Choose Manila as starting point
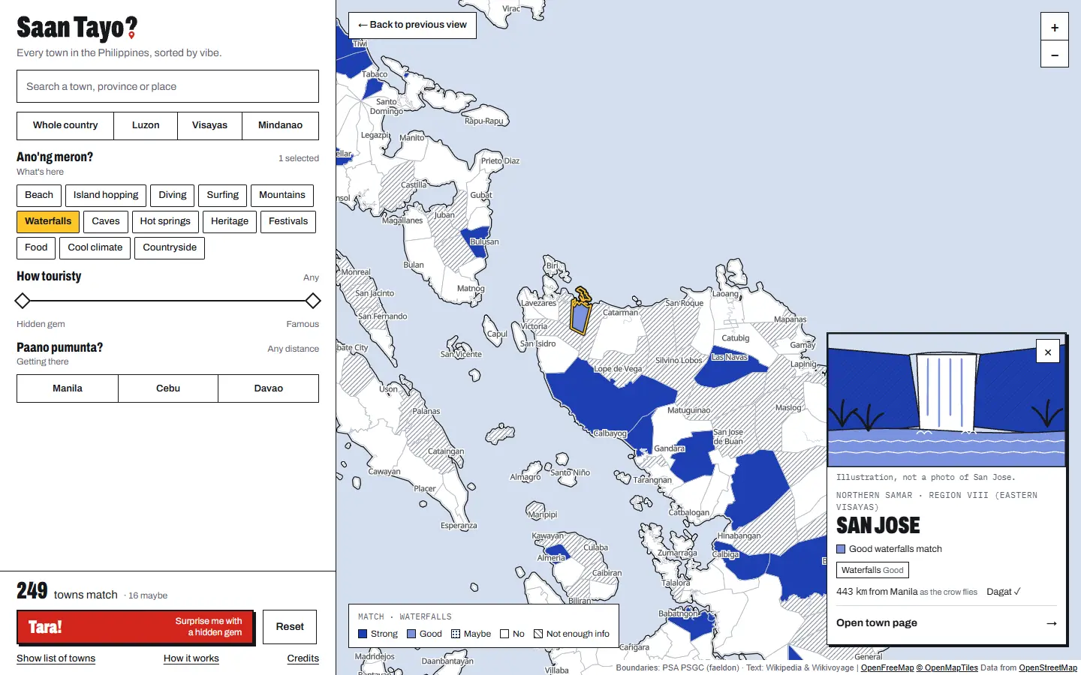The image size is (1081, 675). (68, 388)
